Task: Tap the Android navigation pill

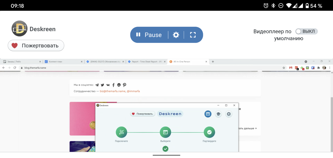Action: coord(167,155)
